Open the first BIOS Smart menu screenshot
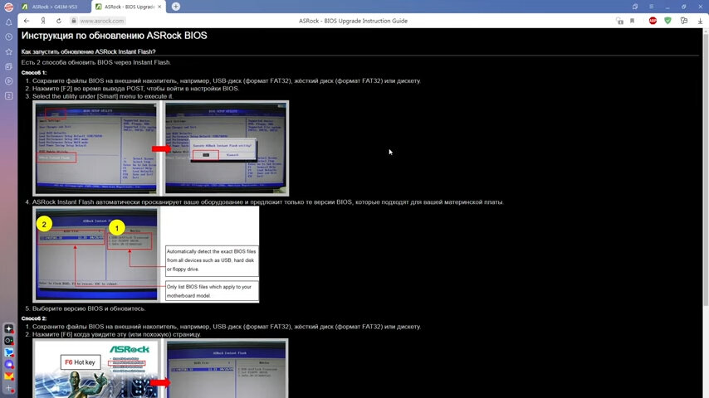The image size is (709, 398). pyautogui.click(x=95, y=148)
